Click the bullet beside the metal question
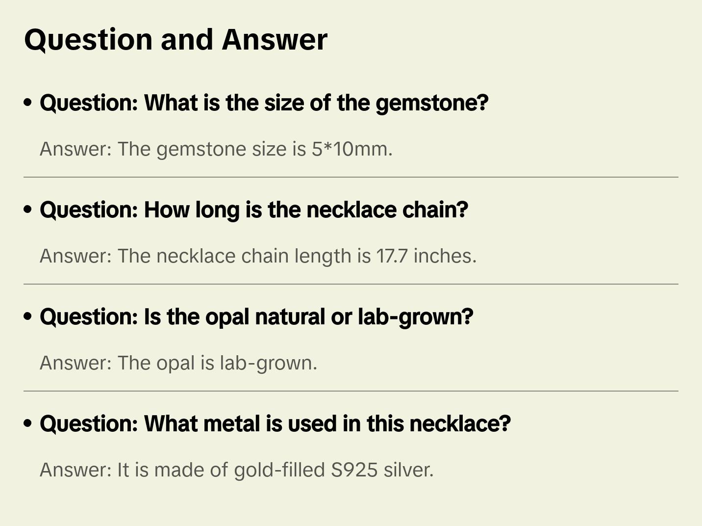 pos(28,424)
